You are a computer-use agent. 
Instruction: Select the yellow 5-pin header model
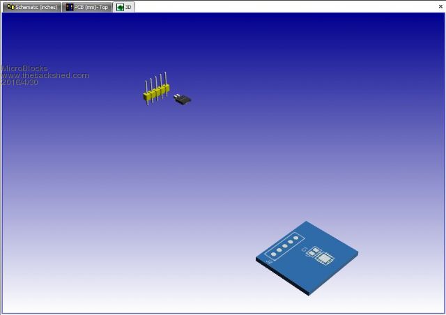point(156,92)
